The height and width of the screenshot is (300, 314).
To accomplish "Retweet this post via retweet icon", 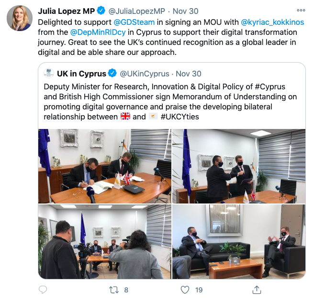I will click(x=114, y=289).
